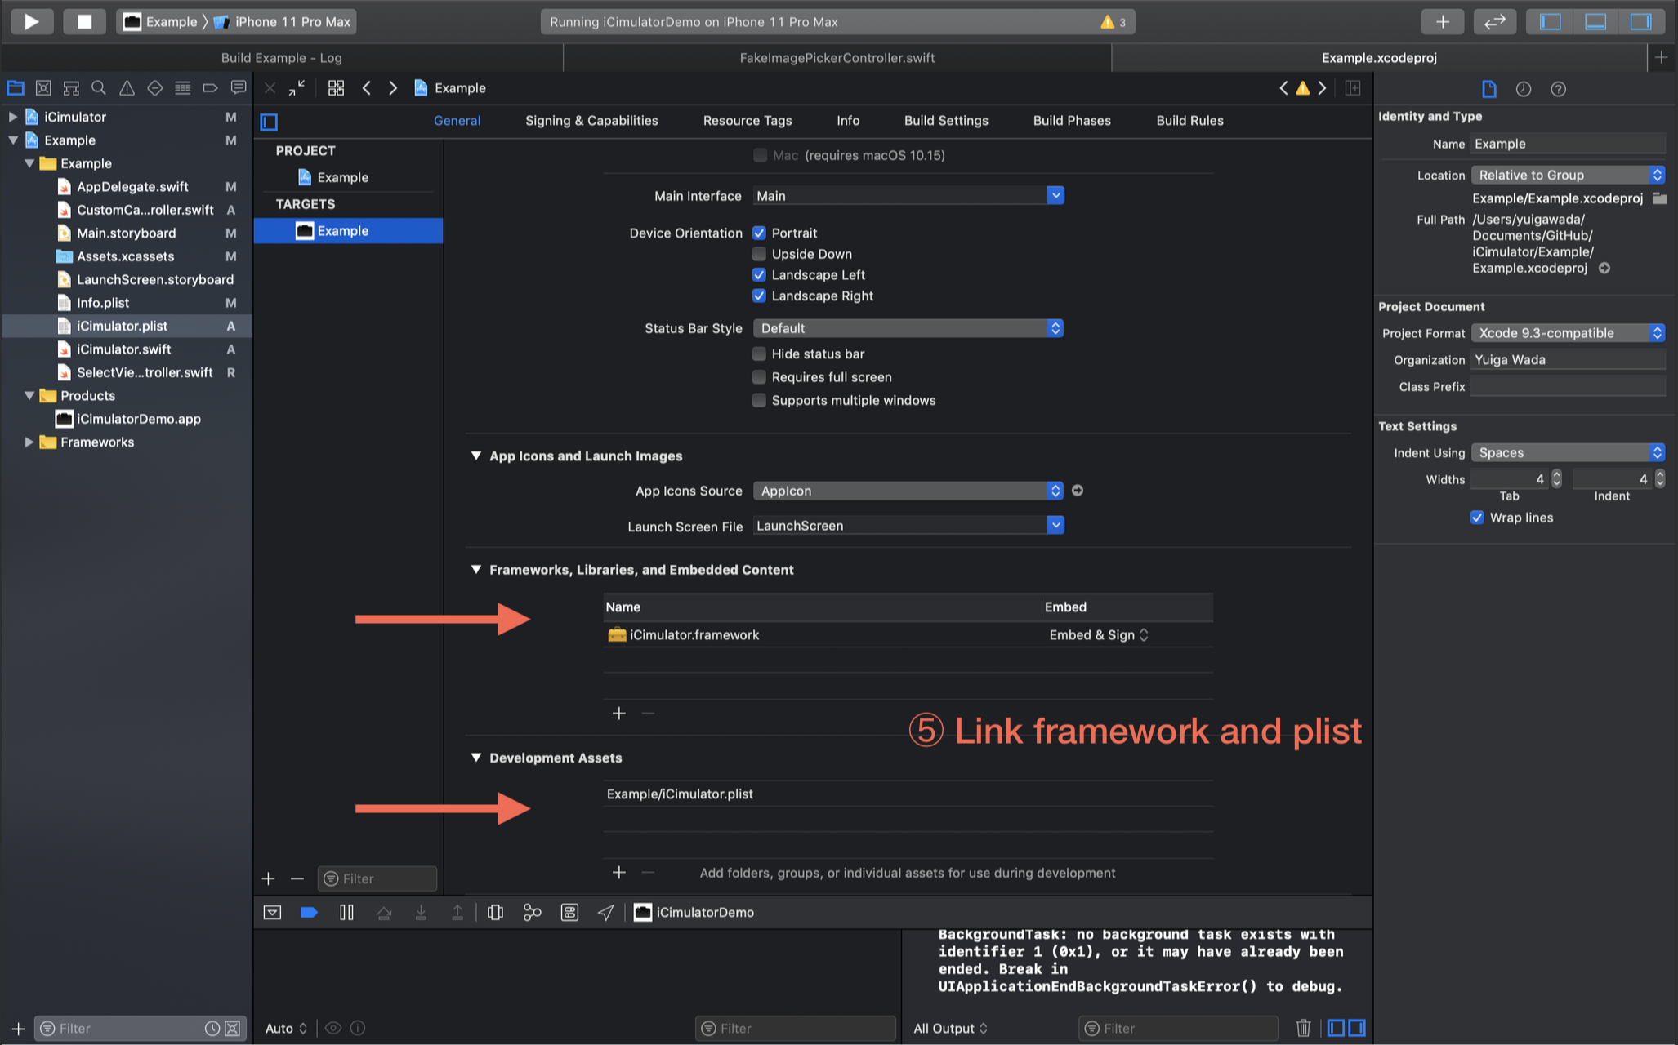This screenshot has height=1045, width=1678.
Task: Collapse Frameworks, Libraries, and Embedded Content section
Action: tap(475, 570)
